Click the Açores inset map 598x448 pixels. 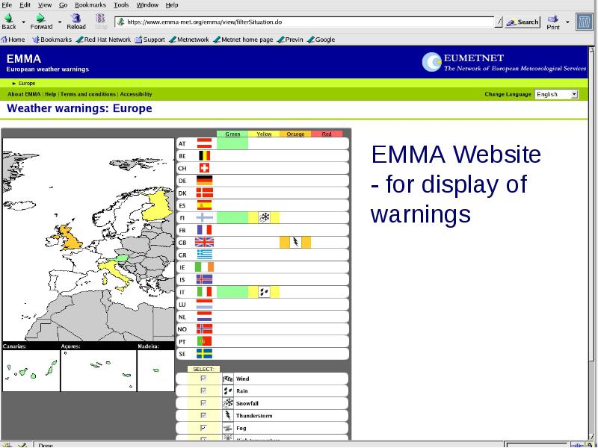[x=99, y=370]
